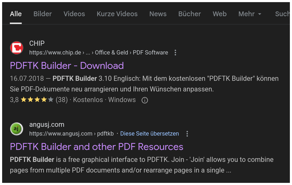Viewport: 292px width, 185px height.
Task: Click the angusj.com site name
Action: click(47, 124)
